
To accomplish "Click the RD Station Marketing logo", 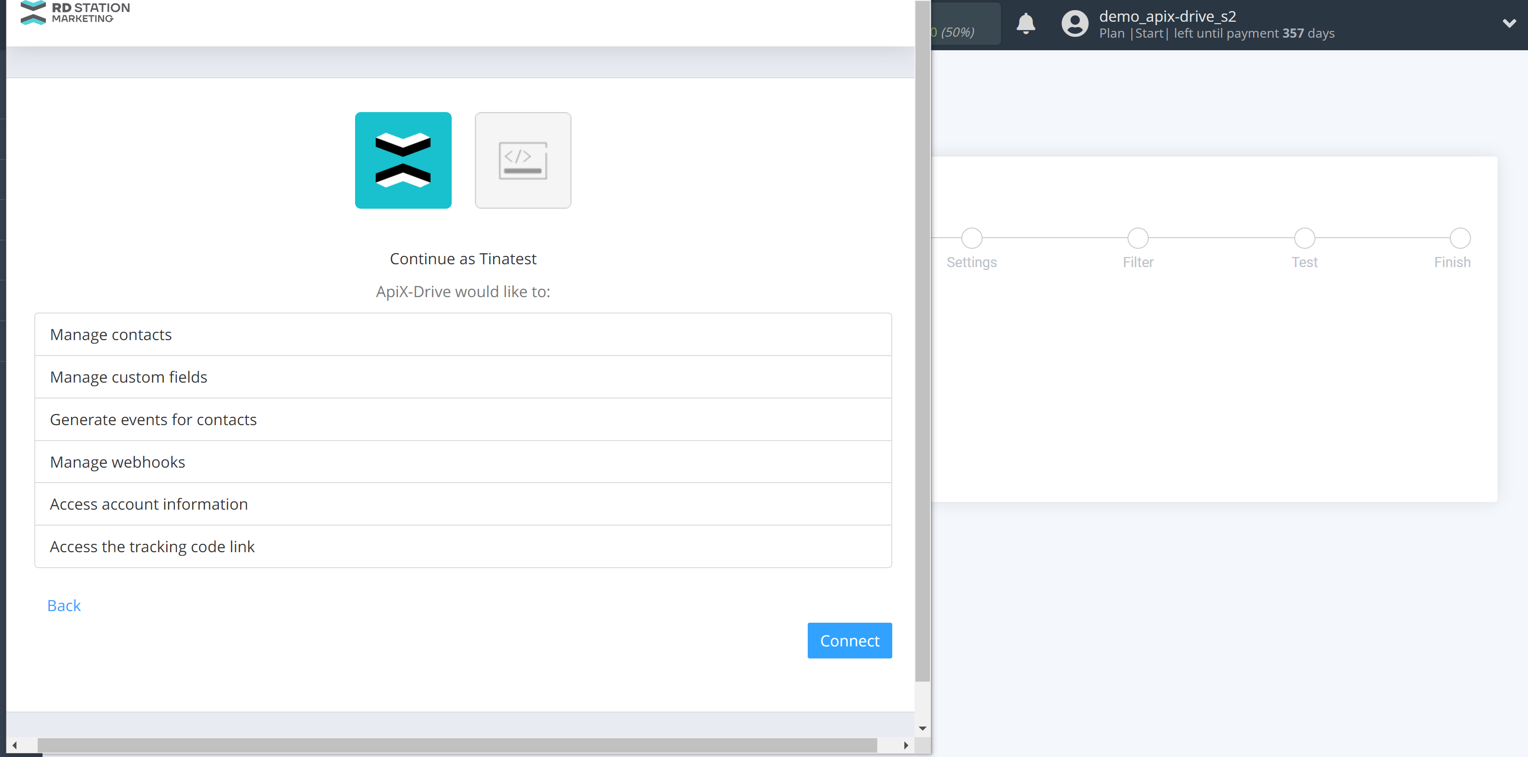I will pos(75,13).
